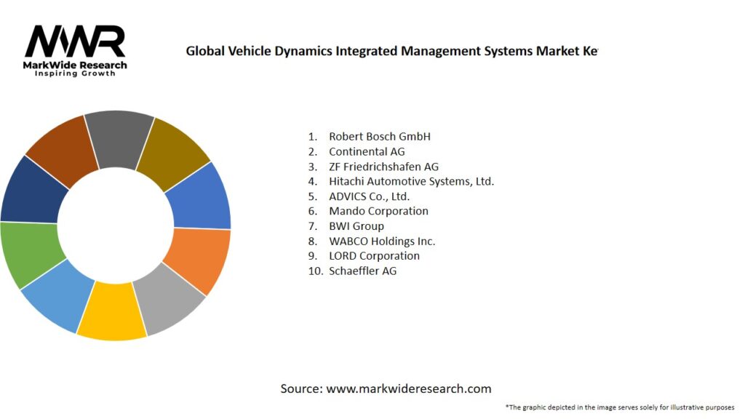This screenshot has height=419, width=745.
Task: Select the 'Robert Bosch GmbH' list entry
Action: (379, 136)
